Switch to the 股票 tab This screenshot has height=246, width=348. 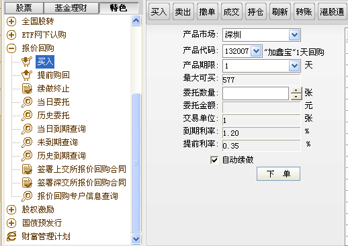(24, 8)
